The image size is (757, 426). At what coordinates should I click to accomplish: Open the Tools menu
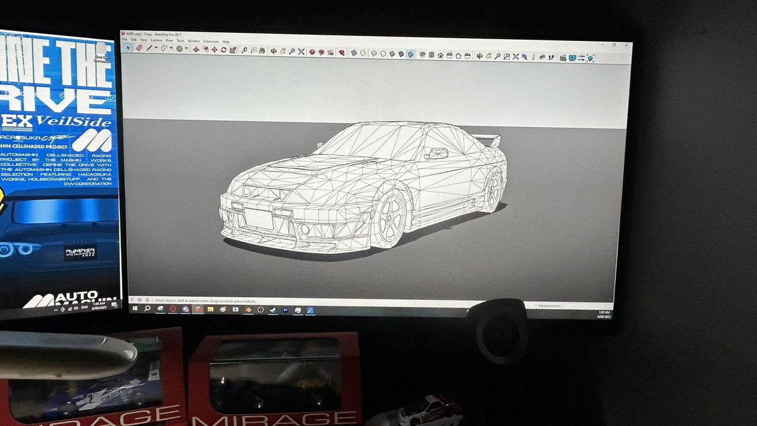pyautogui.click(x=180, y=40)
